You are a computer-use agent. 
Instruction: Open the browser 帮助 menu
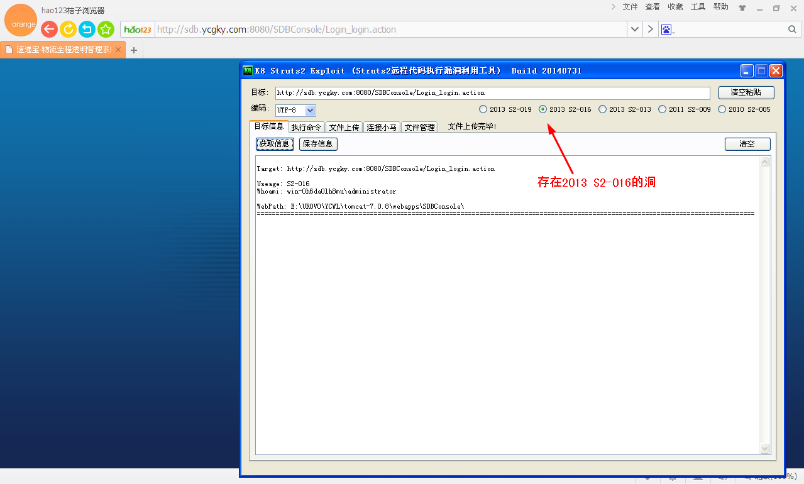tap(721, 7)
